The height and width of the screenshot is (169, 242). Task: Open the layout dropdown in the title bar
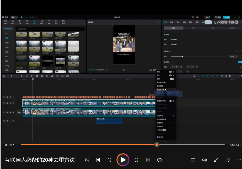[198, 17]
